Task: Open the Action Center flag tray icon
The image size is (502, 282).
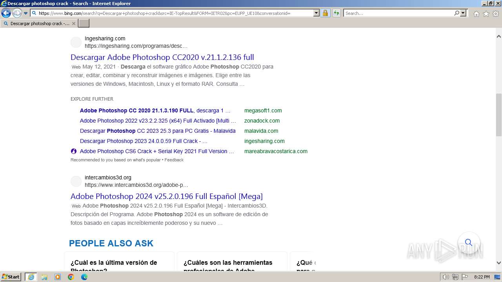Action: point(465,277)
